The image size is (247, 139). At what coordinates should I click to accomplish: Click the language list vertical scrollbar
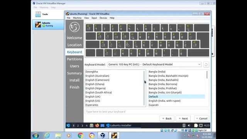click(x=144, y=88)
